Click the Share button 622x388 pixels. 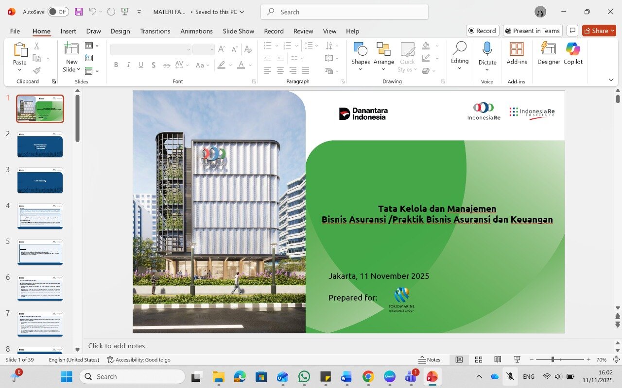point(596,31)
